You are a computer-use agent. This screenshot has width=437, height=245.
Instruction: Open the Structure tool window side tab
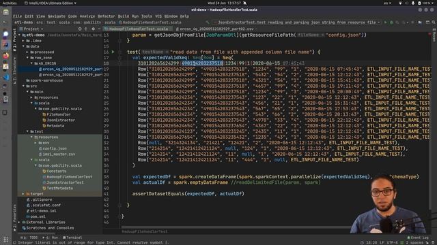tap(15, 70)
